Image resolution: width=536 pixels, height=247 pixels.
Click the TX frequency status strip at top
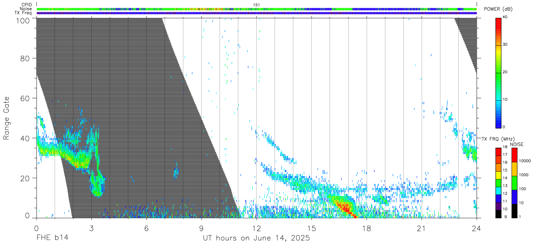[256, 13]
